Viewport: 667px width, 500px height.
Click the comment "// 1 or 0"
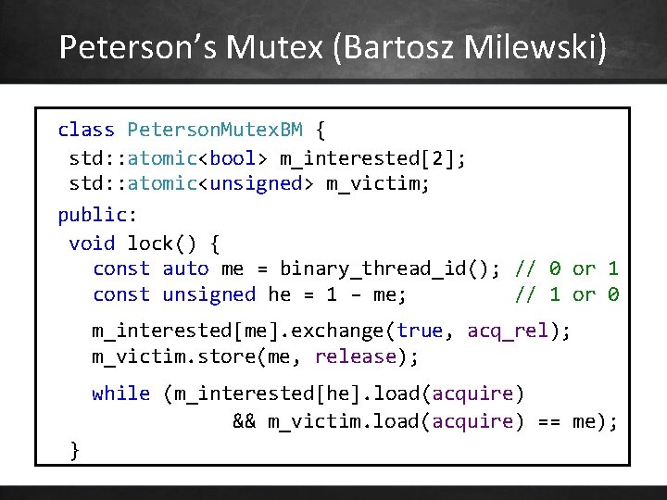tap(567, 294)
